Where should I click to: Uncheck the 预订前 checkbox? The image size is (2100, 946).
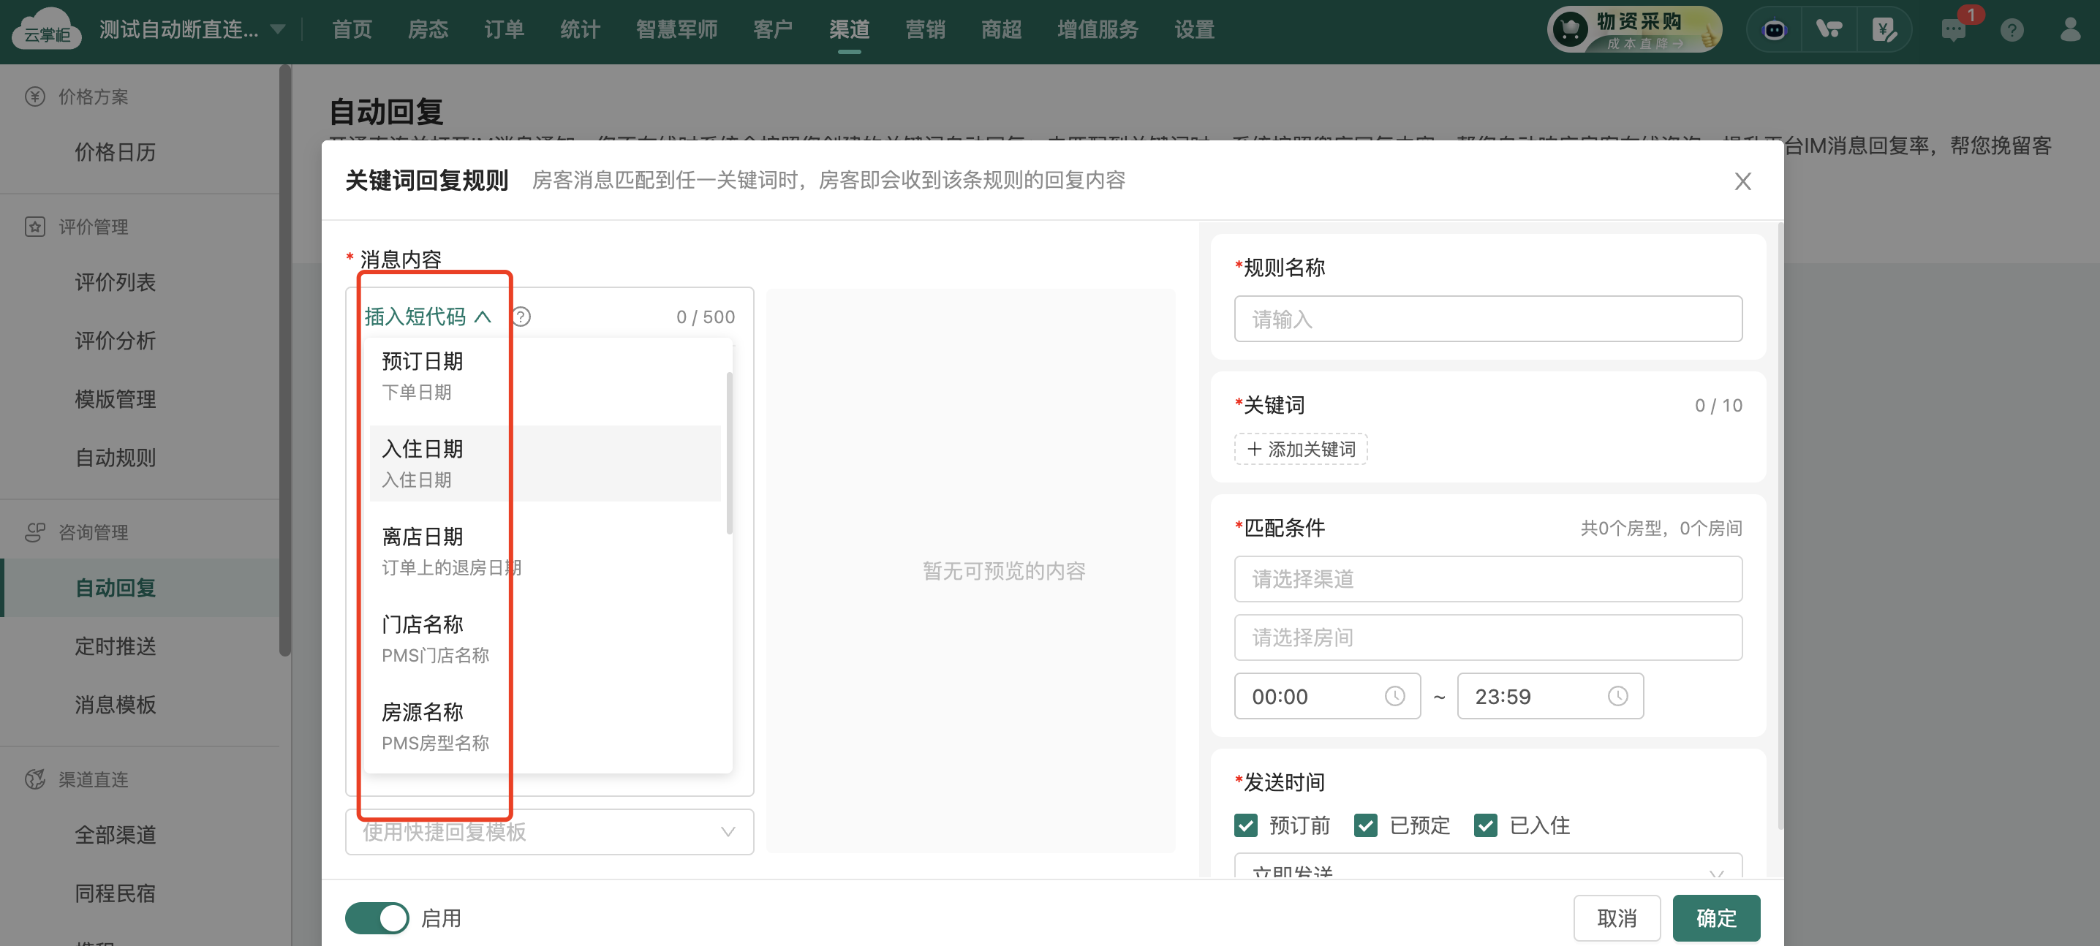pos(1246,825)
